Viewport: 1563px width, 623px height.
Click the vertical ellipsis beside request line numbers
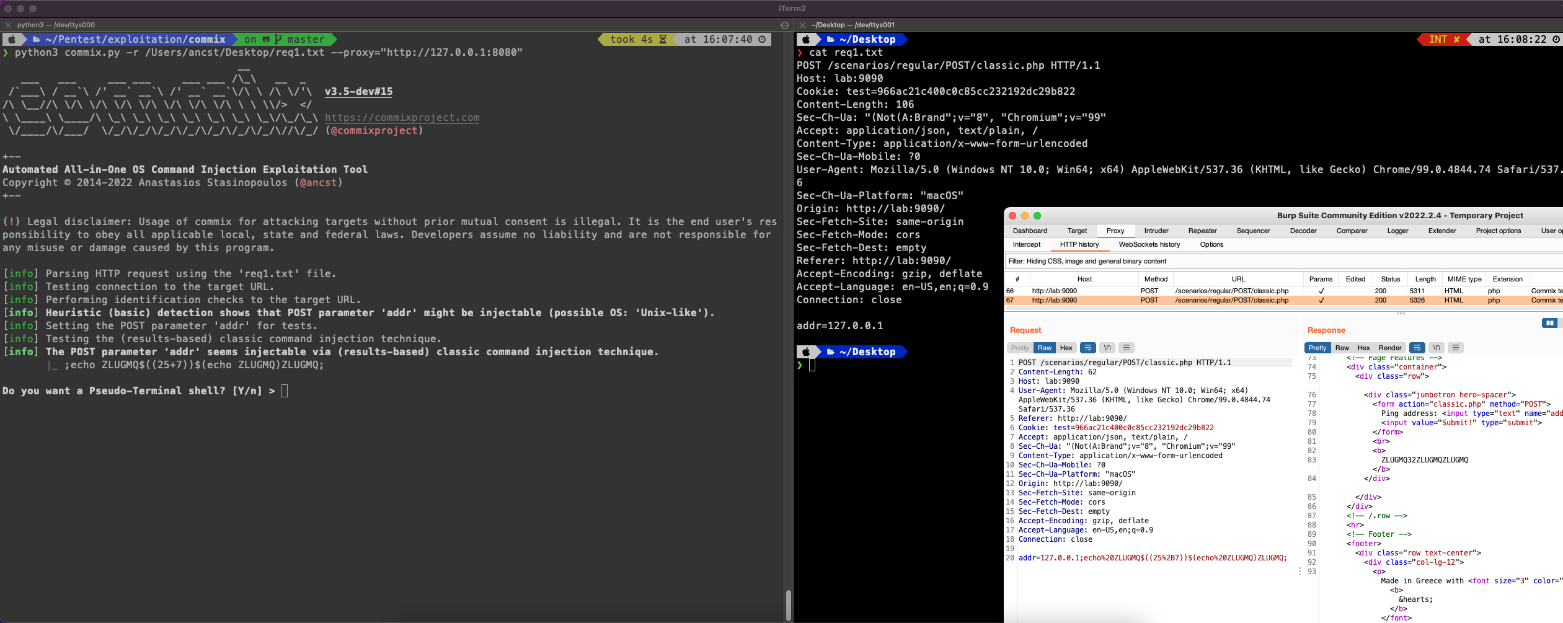[x=1299, y=572]
